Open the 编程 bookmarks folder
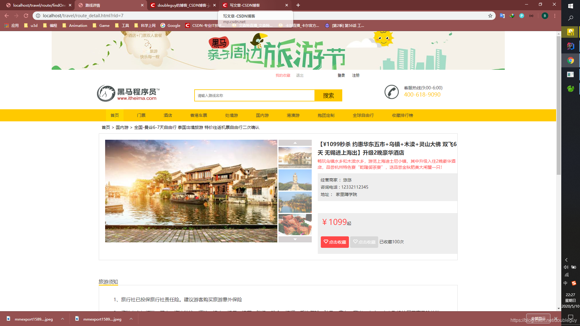The width and height of the screenshot is (580, 326). pyautogui.click(x=50, y=26)
